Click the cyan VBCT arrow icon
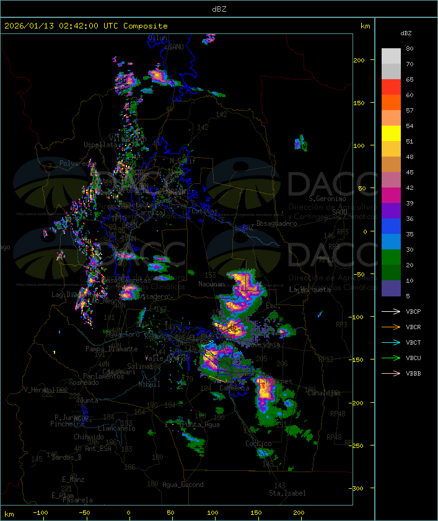This screenshot has height=521, width=438. pyautogui.click(x=391, y=343)
